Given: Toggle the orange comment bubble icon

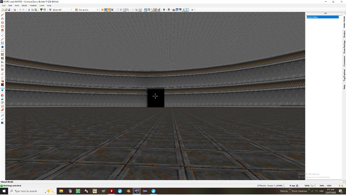Looking at the screenshot, I should tap(109, 10).
